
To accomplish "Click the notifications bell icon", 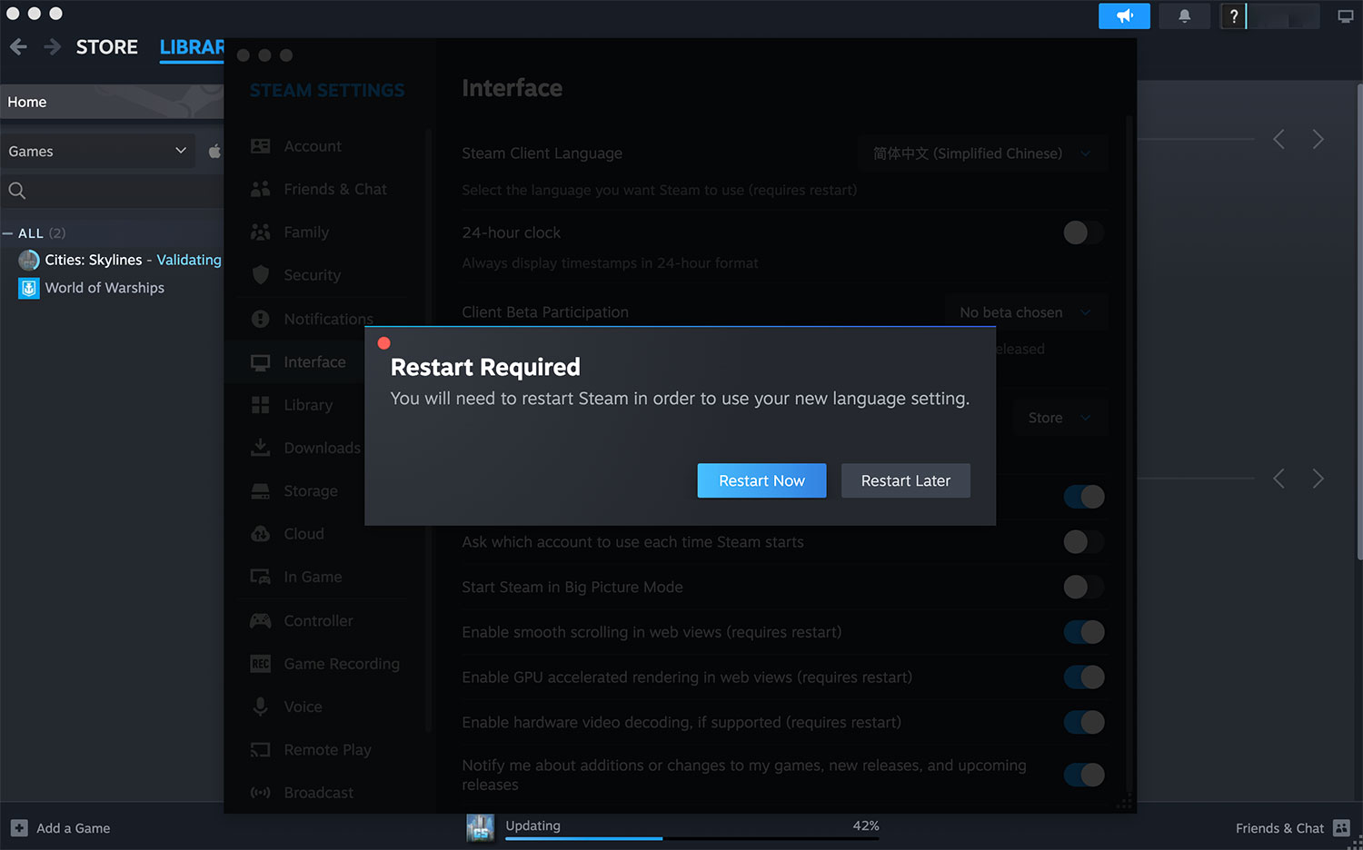I will click(x=1184, y=15).
